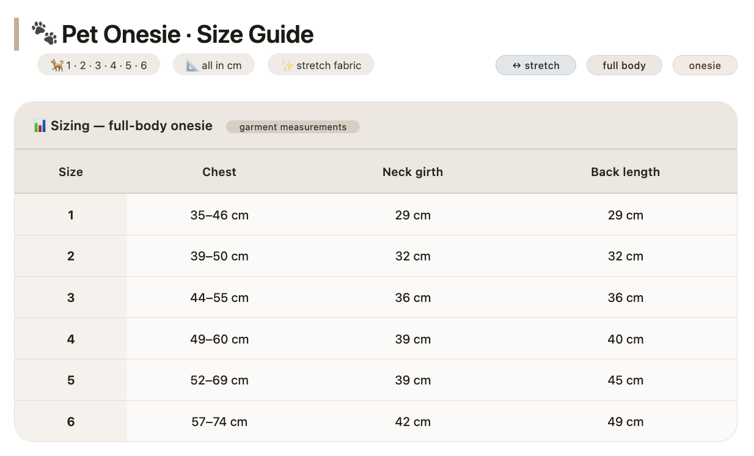
Task: Select the size 1 row label
Action: [x=71, y=215]
